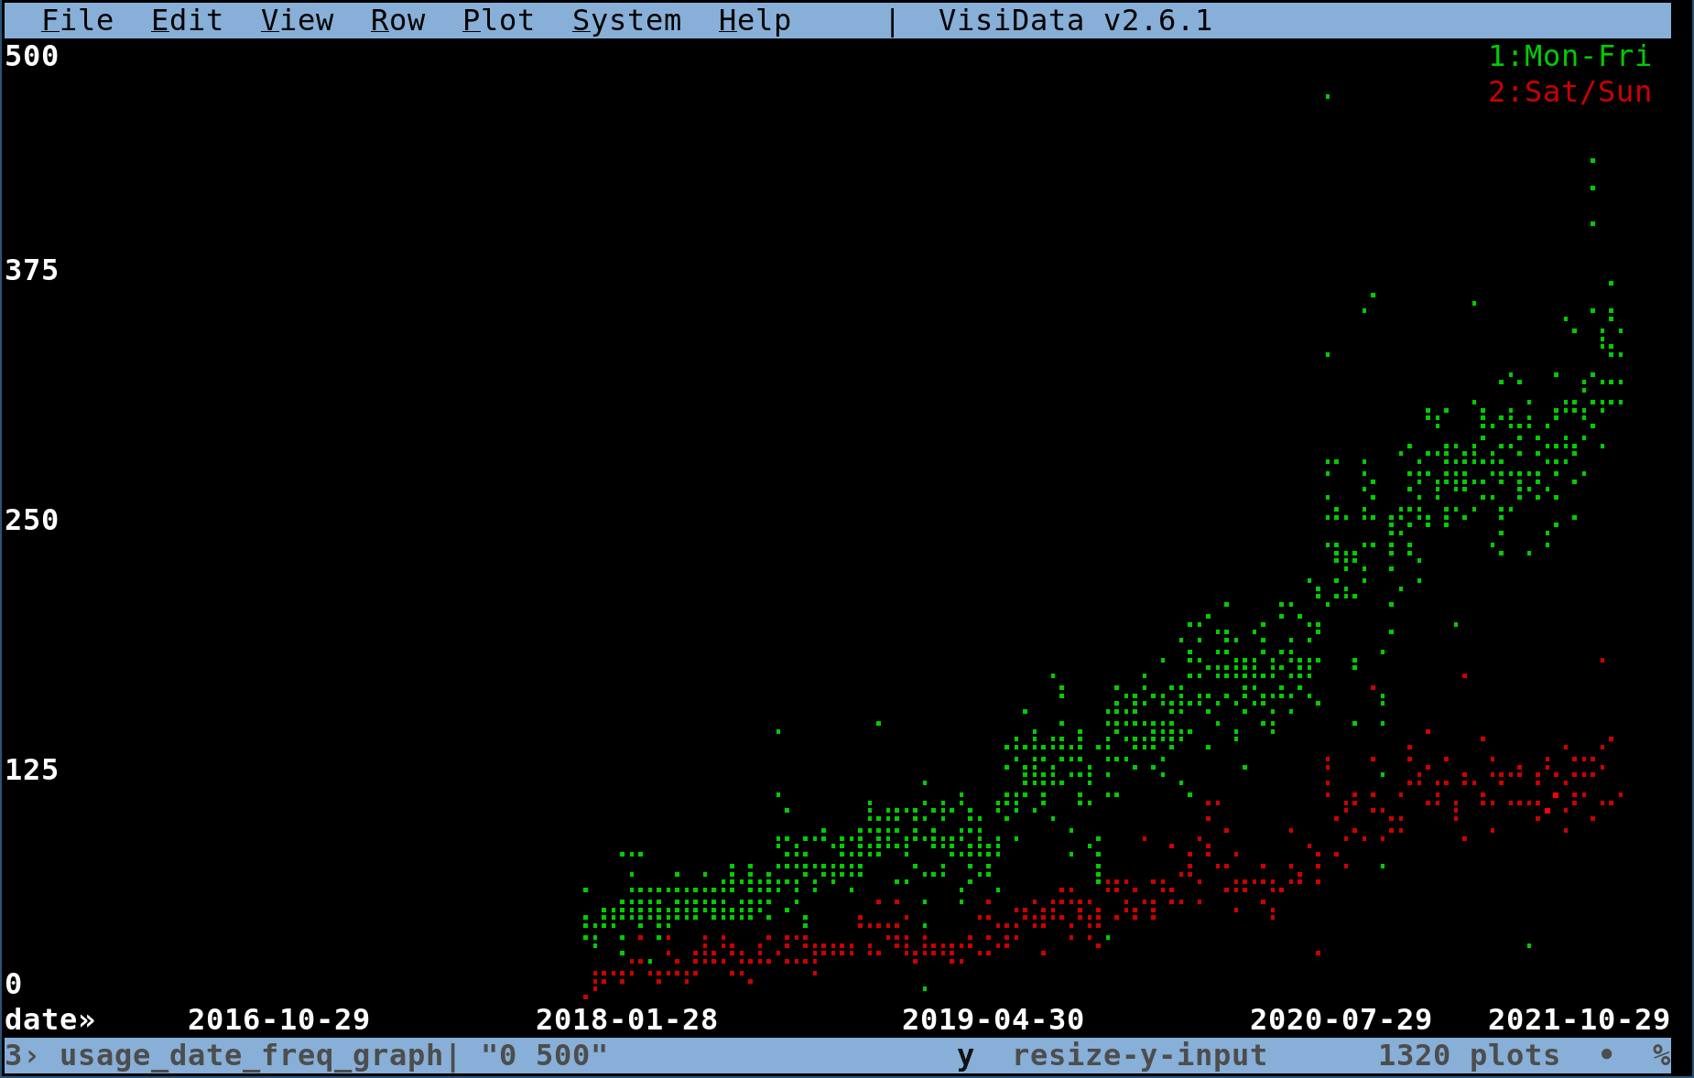Open the Plot menu

tap(499, 20)
